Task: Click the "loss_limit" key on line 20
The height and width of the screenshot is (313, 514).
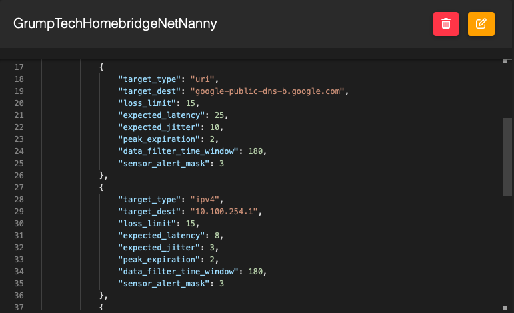Action: click(x=147, y=103)
